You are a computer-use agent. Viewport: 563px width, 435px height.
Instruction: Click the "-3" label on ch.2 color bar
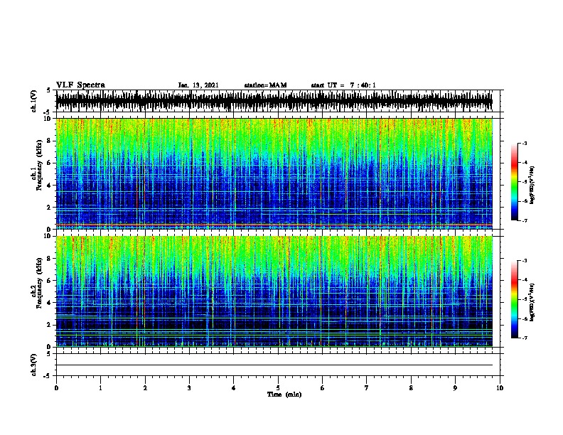point(524,261)
